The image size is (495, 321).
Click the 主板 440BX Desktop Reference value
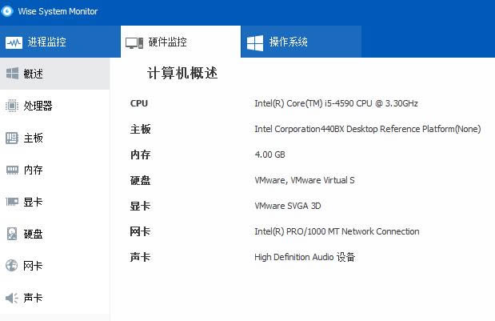(x=368, y=129)
